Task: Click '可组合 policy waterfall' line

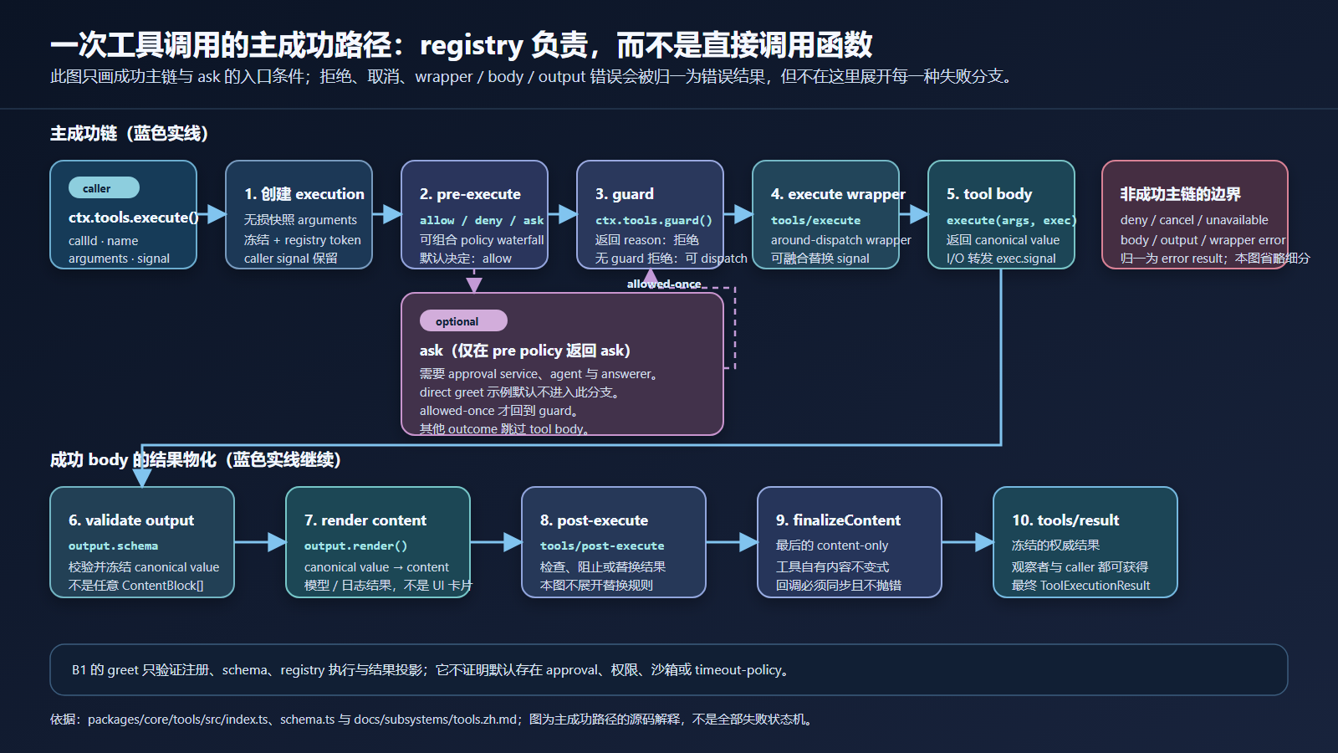Action: point(482,240)
